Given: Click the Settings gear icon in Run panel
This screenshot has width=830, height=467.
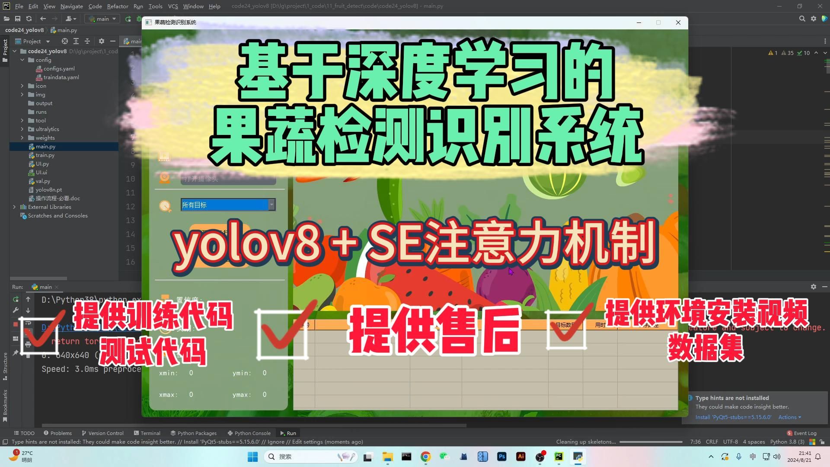Looking at the screenshot, I should (x=814, y=286).
